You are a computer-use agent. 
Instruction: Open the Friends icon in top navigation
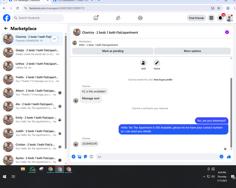point(118,18)
